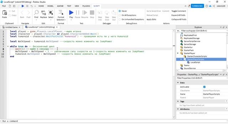Click the LocalScript icon in Explorer tree

[x=188, y=62]
